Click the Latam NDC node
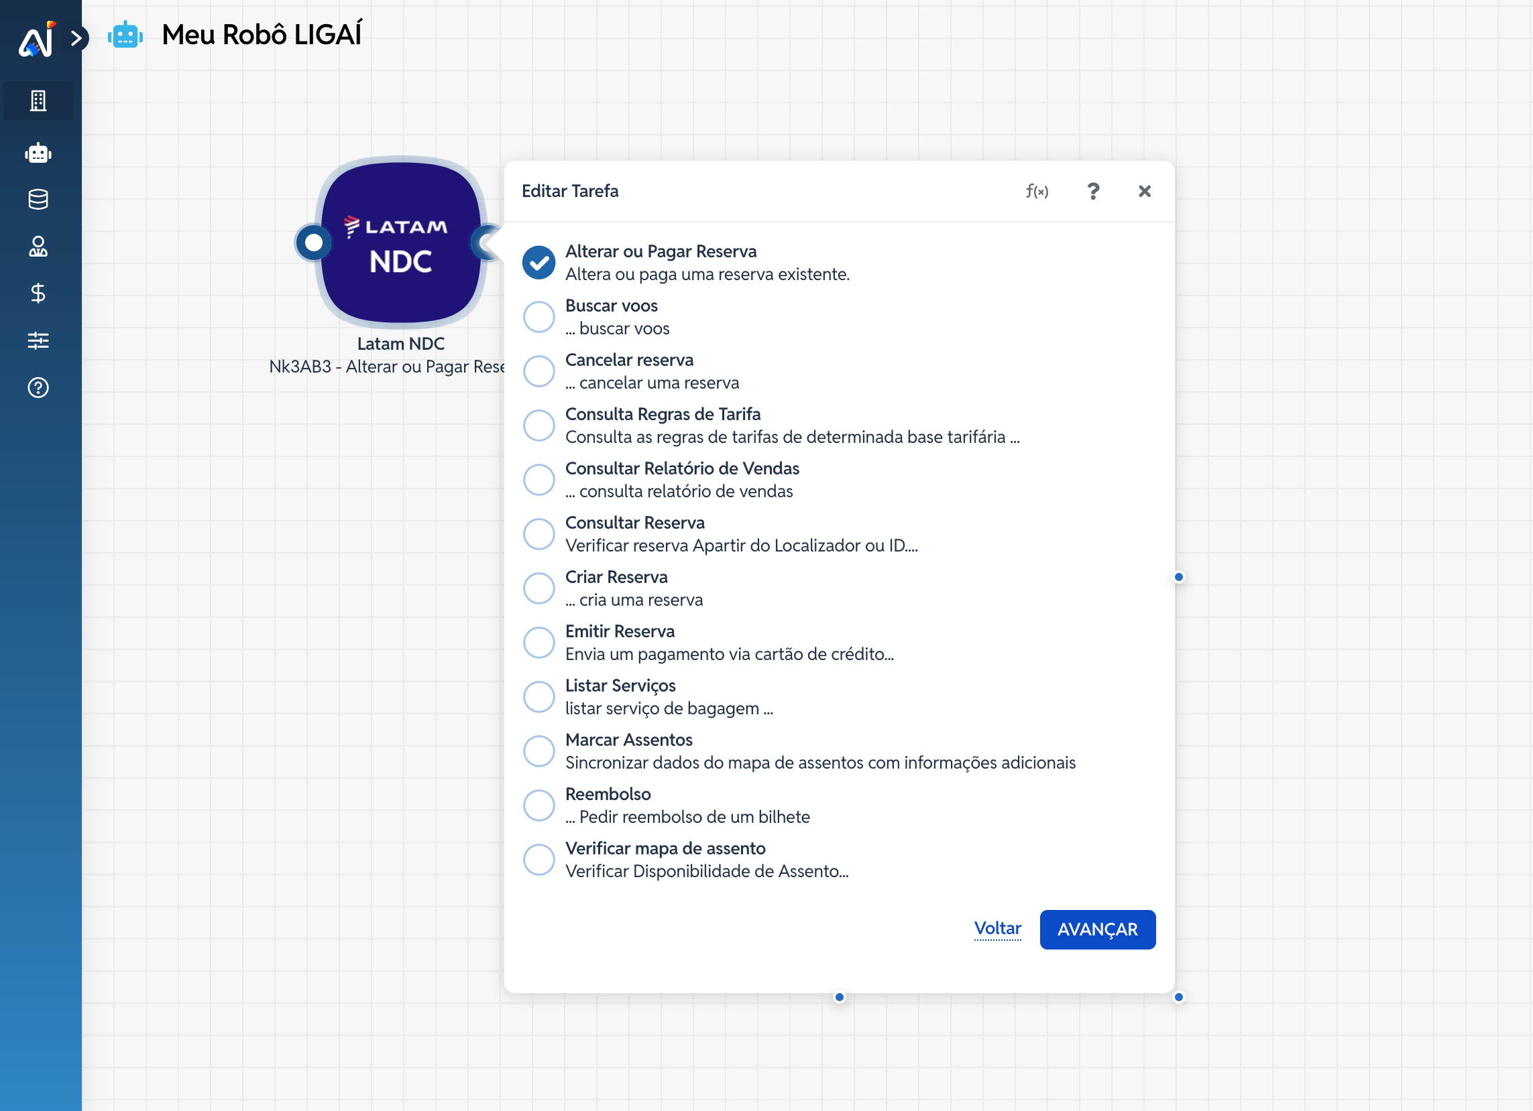1533x1111 pixels. pyautogui.click(x=400, y=243)
